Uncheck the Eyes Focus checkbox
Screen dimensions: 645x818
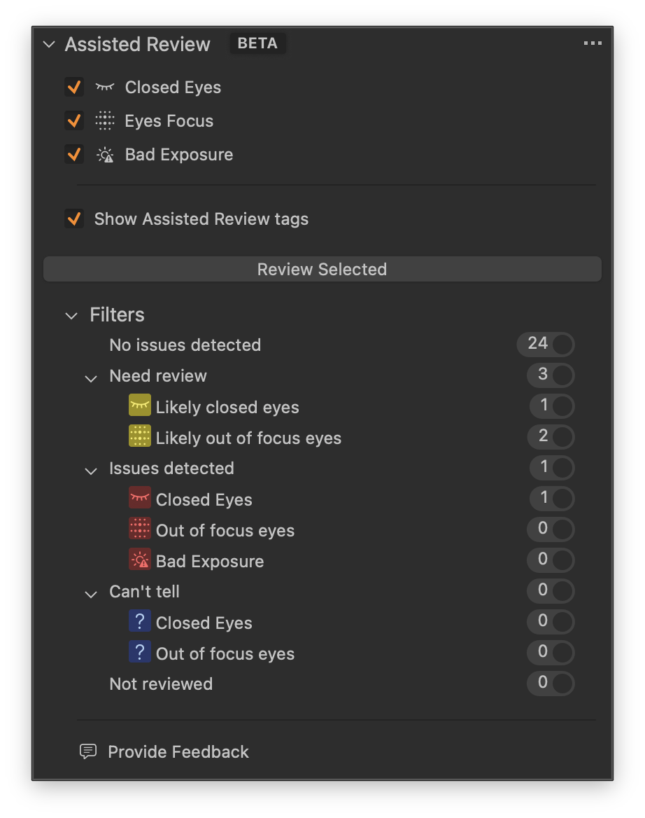coord(74,121)
